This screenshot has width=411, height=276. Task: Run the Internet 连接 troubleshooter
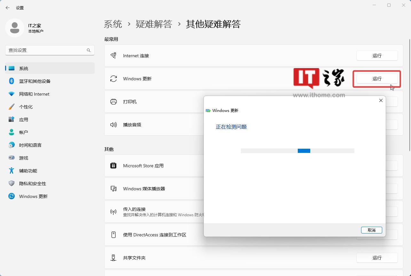tap(377, 56)
